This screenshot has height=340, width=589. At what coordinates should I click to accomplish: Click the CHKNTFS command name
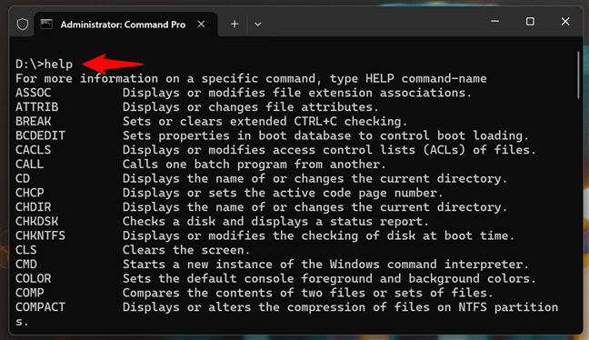[40, 235]
